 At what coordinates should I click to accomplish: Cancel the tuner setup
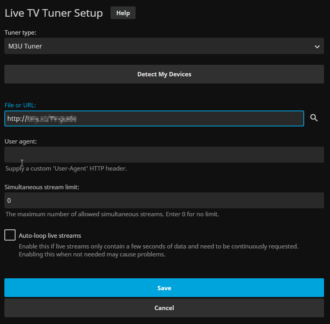click(164, 308)
